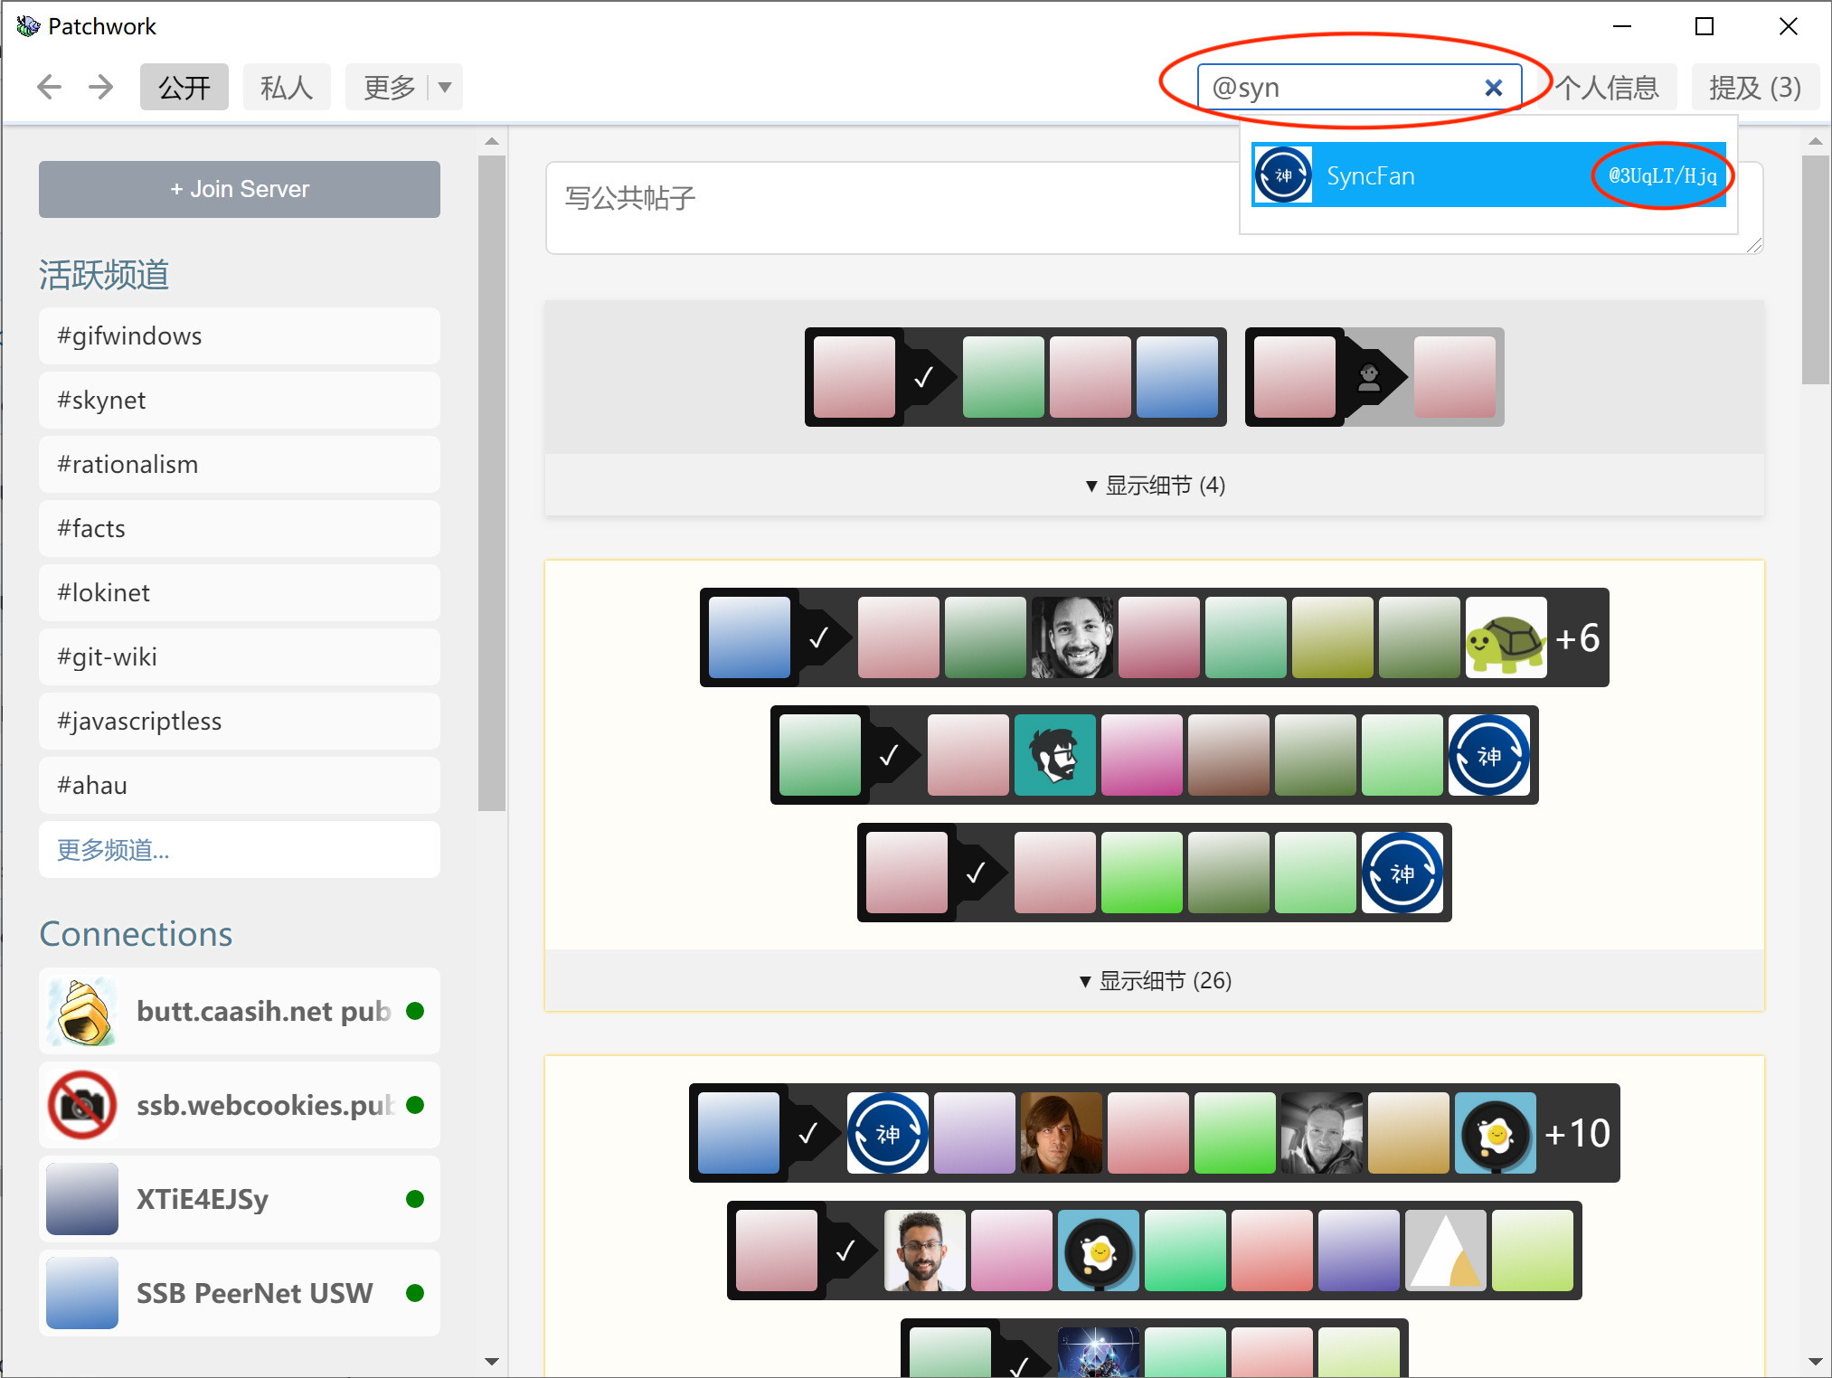Open ssb.webcookies.pub connection

[x=240, y=1105]
